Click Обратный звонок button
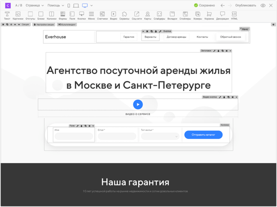 [x=231, y=37]
